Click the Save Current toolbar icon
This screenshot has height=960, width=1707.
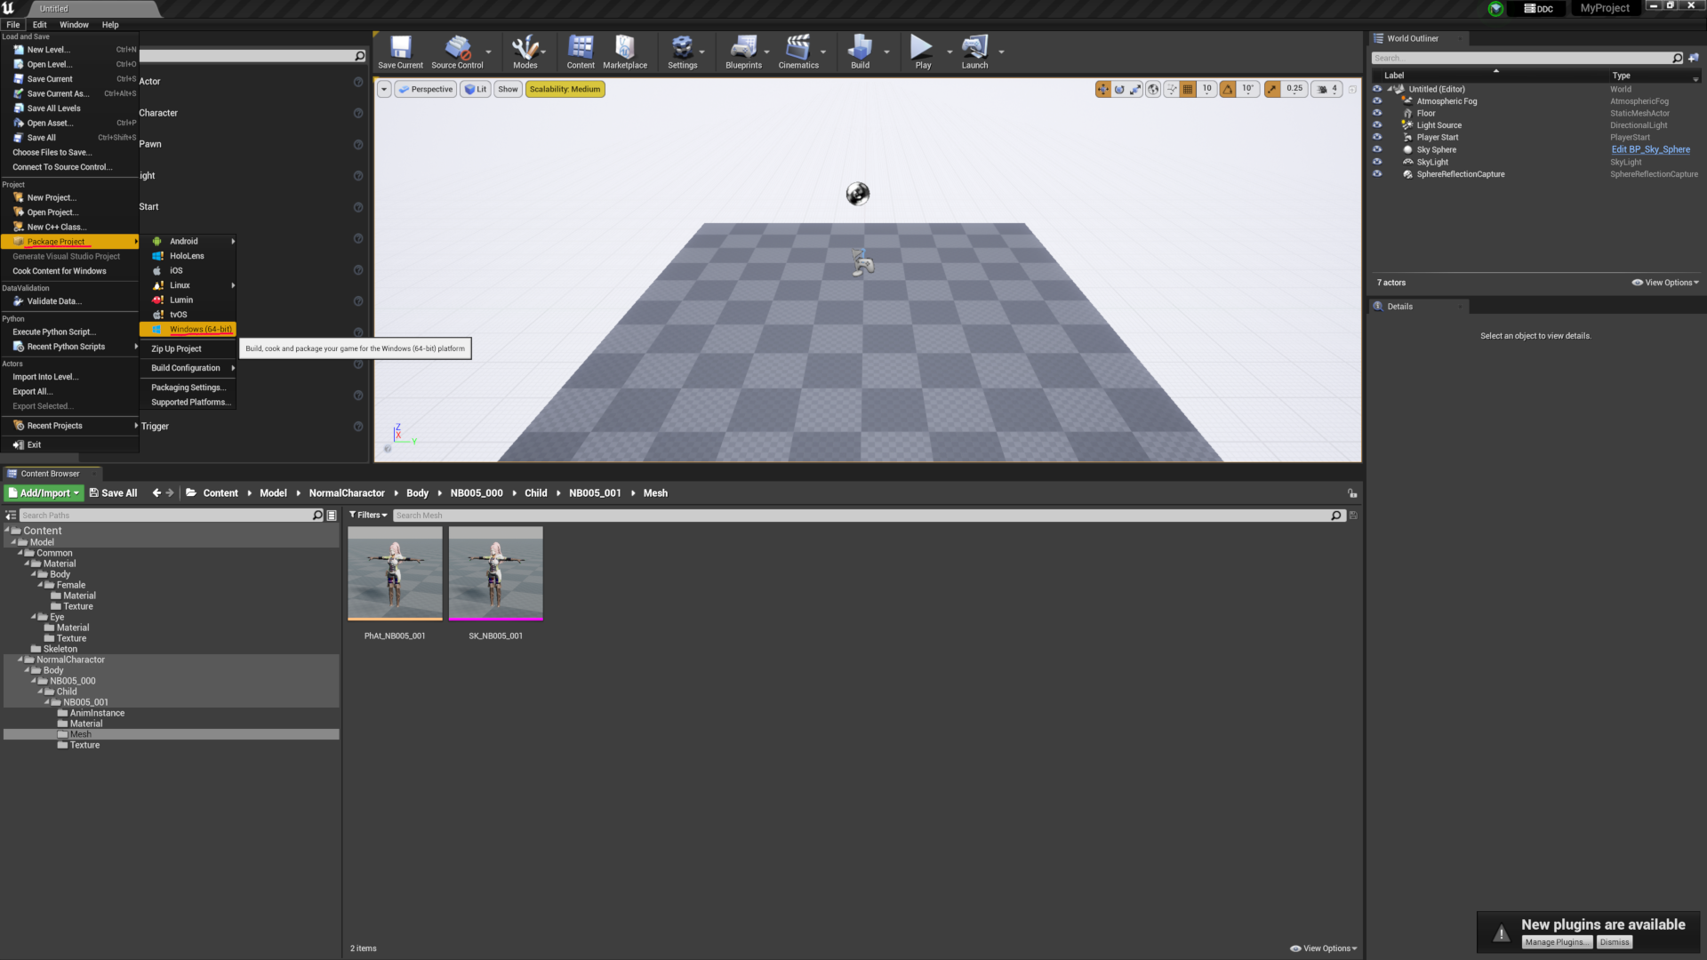click(x=400, y=52)
